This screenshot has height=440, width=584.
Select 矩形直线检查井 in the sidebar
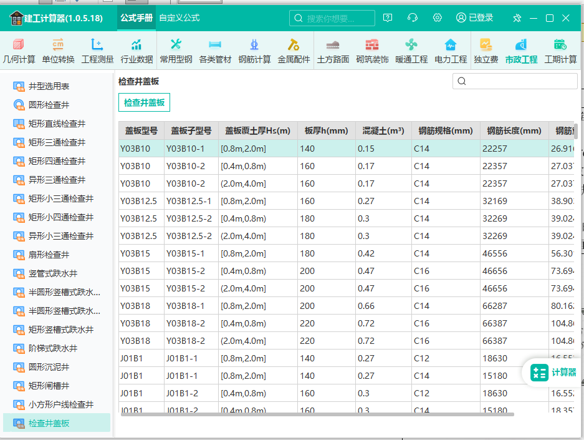[x=56, y=124]
